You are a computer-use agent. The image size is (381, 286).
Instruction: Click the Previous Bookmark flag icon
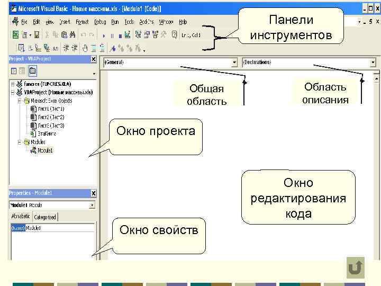pyautogui.click(x=129, y=48)
